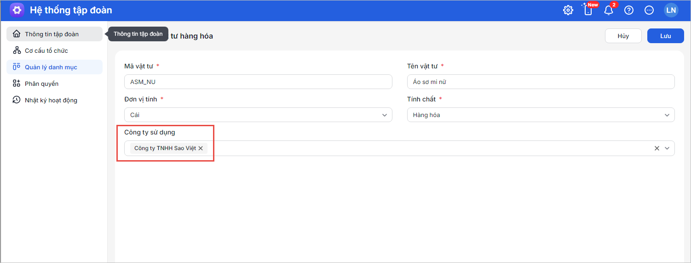The image size is (691, 263).
Task: Click the more options ellipsis icon
Action: point(649,10)
